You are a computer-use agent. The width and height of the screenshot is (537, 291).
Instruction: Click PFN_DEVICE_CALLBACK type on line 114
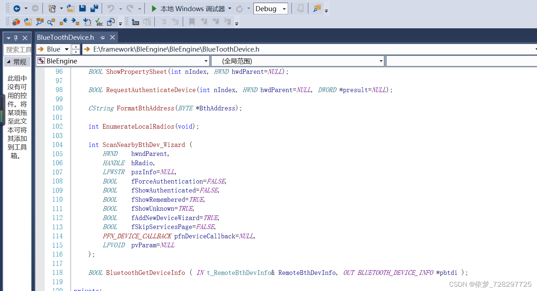click(x=137, y=236)
